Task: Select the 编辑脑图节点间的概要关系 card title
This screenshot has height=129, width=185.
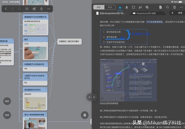Action: [x=35, y=17]
